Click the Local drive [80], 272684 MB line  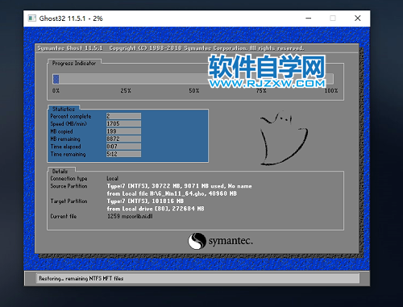(156, 209)
